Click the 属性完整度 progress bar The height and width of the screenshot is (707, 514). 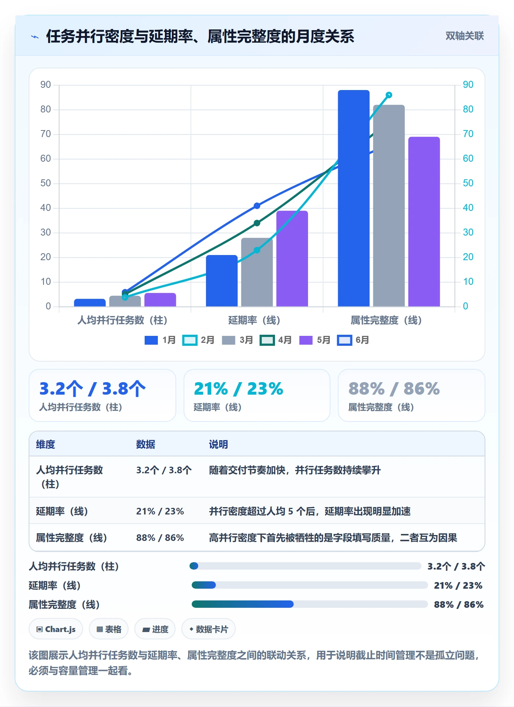pos(310,604)
